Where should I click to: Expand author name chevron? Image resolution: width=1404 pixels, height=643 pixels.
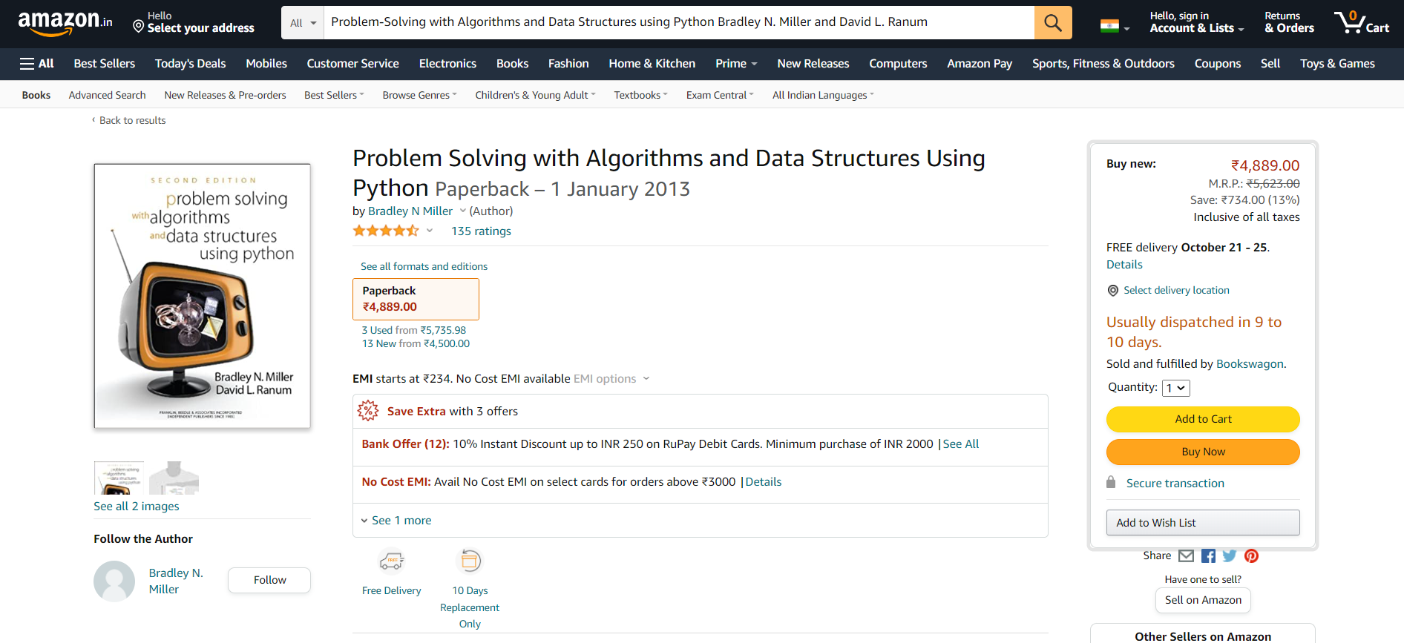pos(463,211)
